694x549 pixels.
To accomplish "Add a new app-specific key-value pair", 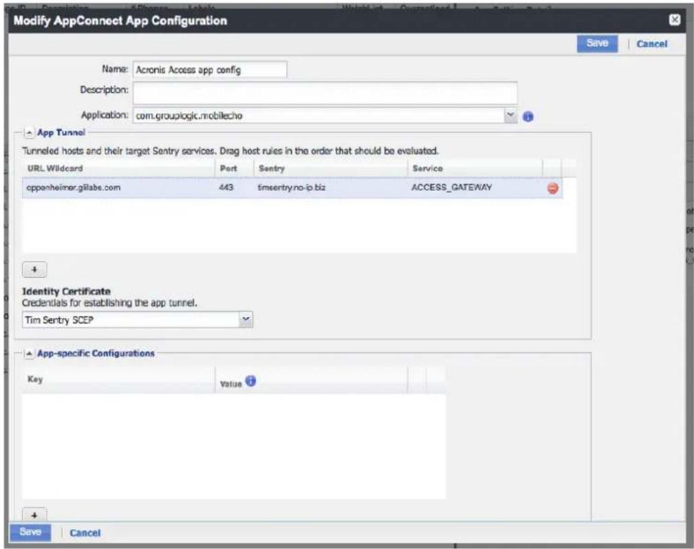I will [x=34, y=515].
